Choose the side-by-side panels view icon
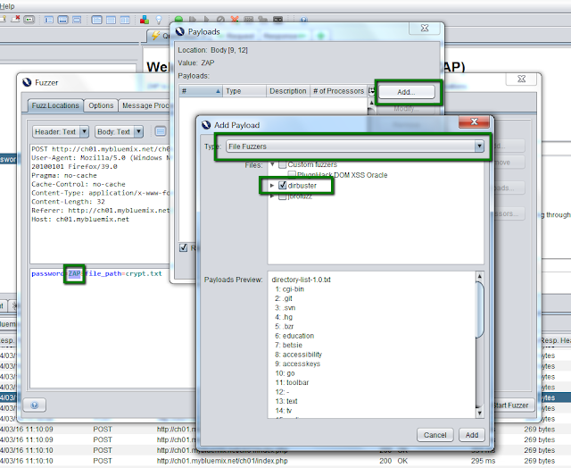The image size is (571, 468). pyautogui.click(x=125, y=20)
